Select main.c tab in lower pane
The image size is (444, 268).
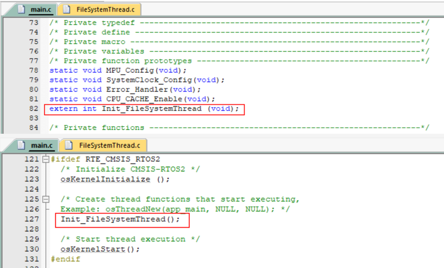(x=41, y=145)
